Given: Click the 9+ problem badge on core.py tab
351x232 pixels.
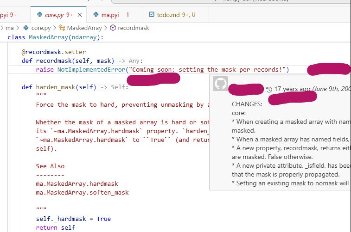Looking at the screenshot, I should tap(70, 15).
